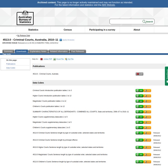Image resolution: width=168 pixels, height=168 pixels.
Task: Download zip for Higher Courts supplementary datacubes
Action: coord(147,117)
